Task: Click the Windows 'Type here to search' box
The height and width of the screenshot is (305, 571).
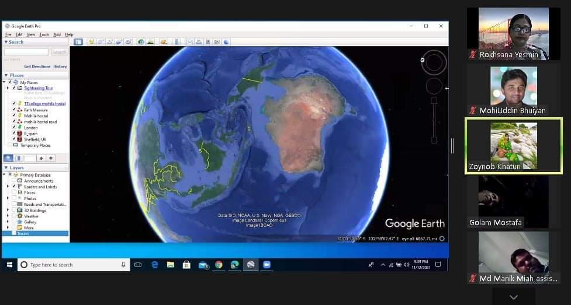Action: tap(74, 265)
